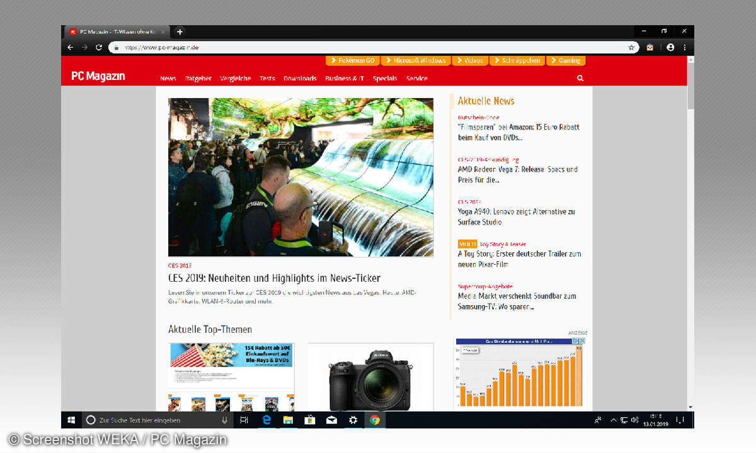The width and height of the screenshot is (756, 453).
Task: Open a new tab with the plus button
Action: click(180, 32)
